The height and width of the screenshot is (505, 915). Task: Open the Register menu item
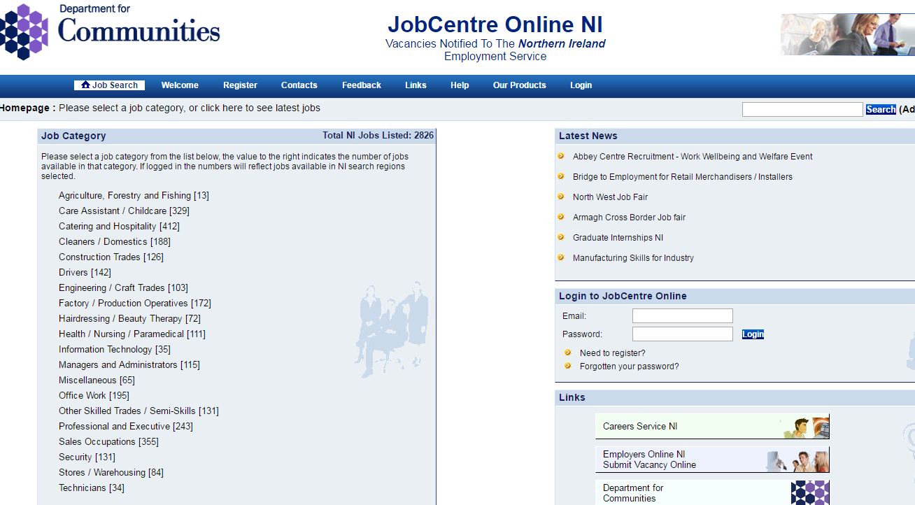pyautogui.click(x=240, y=85)
